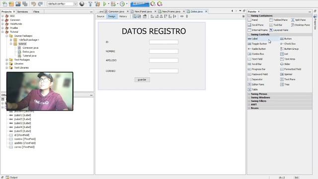
Task: Click the New File toolbar icon
Action: click(4, 3)
